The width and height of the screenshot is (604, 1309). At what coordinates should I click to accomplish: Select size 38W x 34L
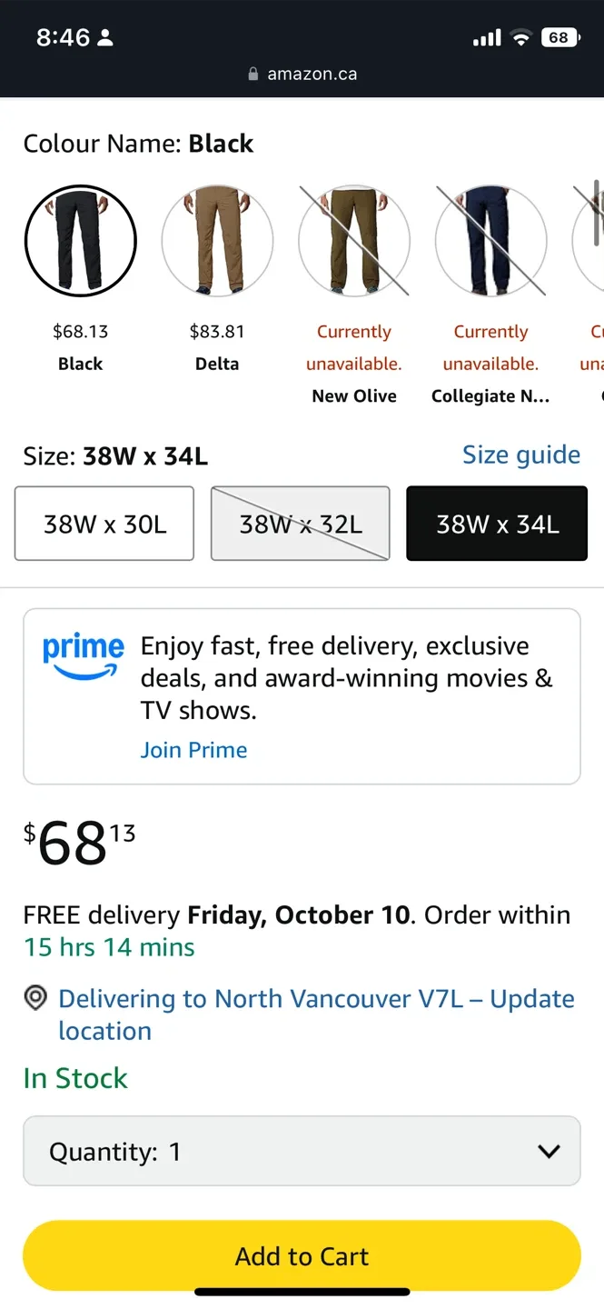point(497,524)
